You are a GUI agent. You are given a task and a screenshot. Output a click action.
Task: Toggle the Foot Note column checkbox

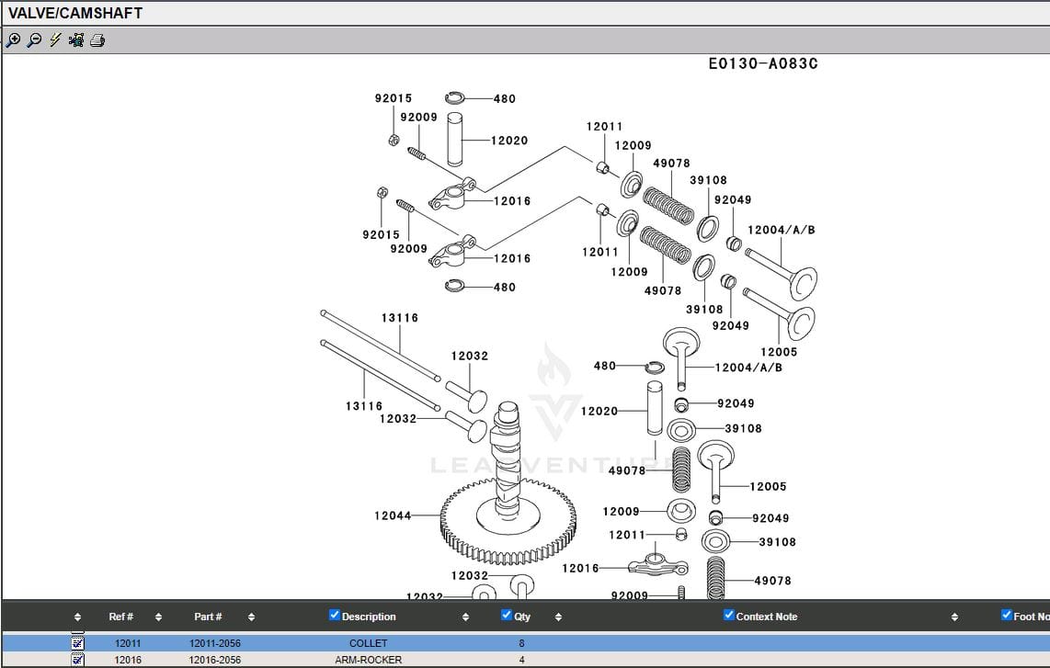point(1006,616)
